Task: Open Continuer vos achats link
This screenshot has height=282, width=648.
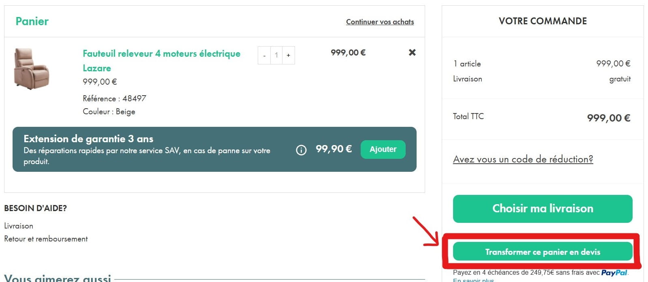Action: [380, 22]
